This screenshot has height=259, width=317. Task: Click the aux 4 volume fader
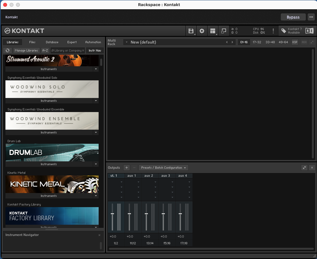point(180,214)
